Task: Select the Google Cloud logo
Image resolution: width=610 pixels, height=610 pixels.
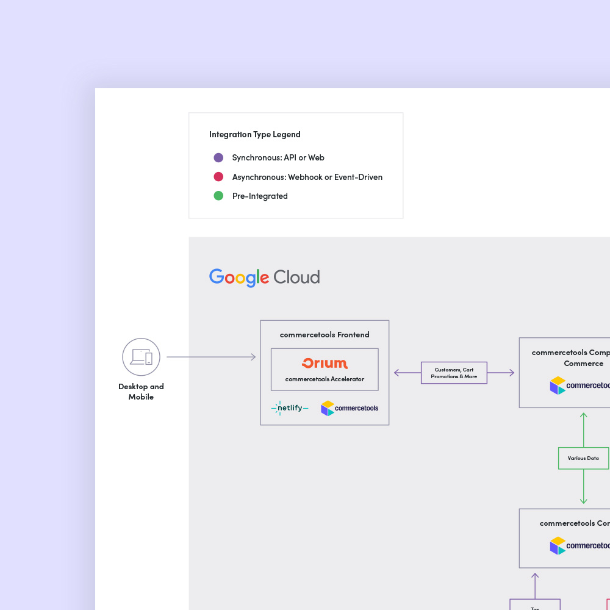Action: [265, 278]
